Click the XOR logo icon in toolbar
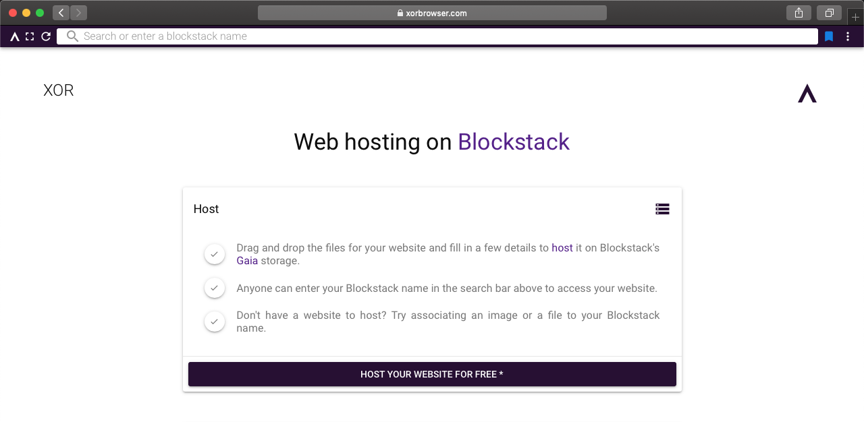The image size is (864, 422). click(x=15, y=36)
